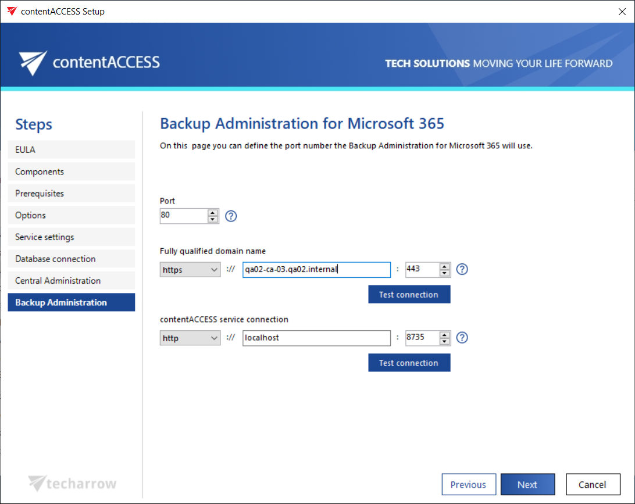Go to the Database connection step
This screenshot has height=504, width=635.
tap(71, 259)
